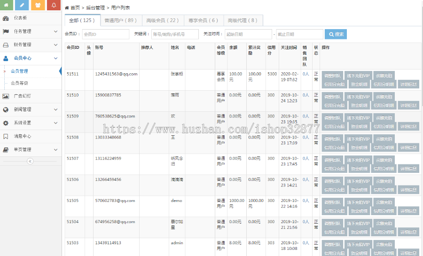
Task: Click 信用分明细 for member 51509
Action: coord(384,126)
